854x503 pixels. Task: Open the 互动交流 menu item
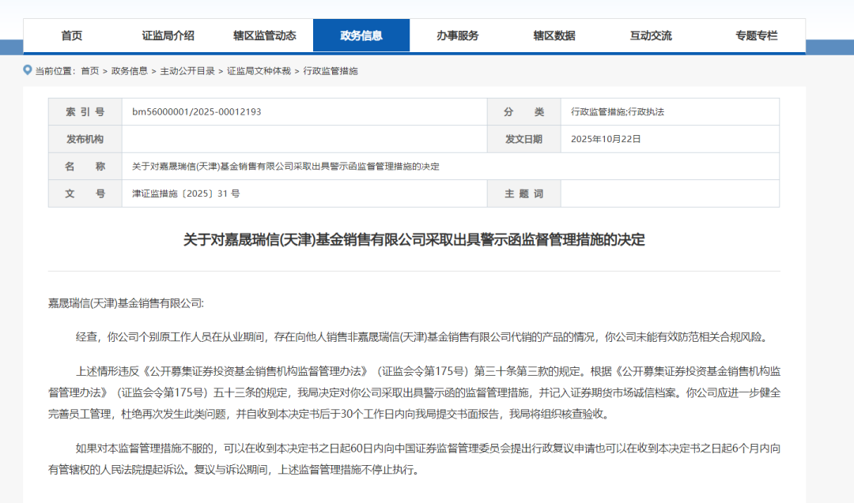(x=651, y=36)
